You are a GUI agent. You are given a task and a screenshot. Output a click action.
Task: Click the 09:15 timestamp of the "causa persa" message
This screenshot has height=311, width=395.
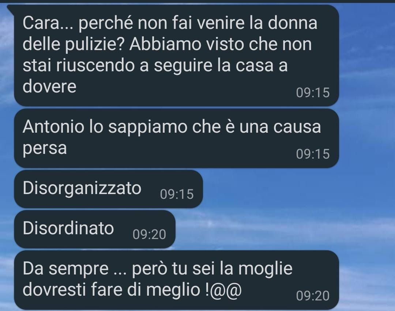point(313,154)
